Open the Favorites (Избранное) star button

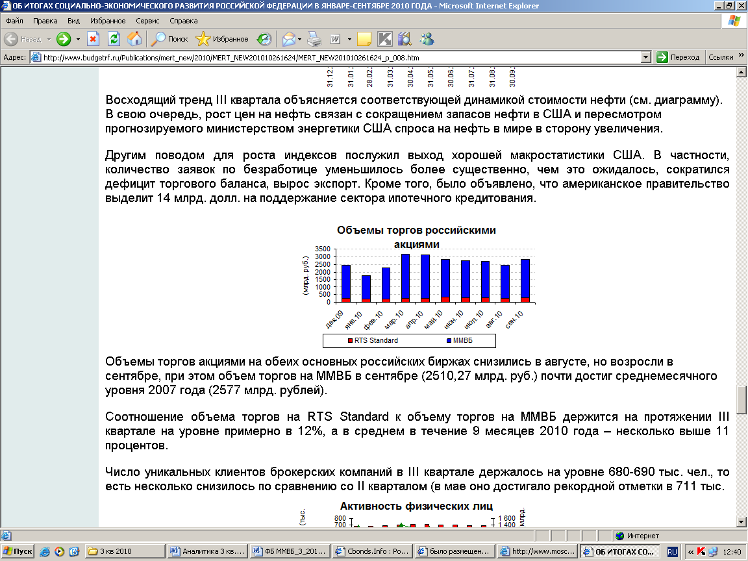[x=222, y=39]
